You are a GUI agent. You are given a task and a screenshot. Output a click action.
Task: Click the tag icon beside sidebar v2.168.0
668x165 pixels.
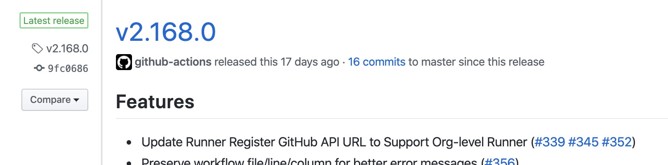[x=37, y=48]
